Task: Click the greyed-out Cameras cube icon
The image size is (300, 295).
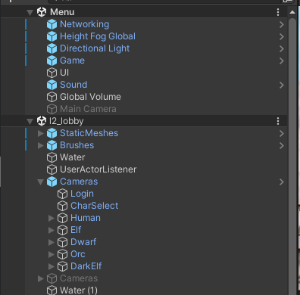Action: coord(52,278)
